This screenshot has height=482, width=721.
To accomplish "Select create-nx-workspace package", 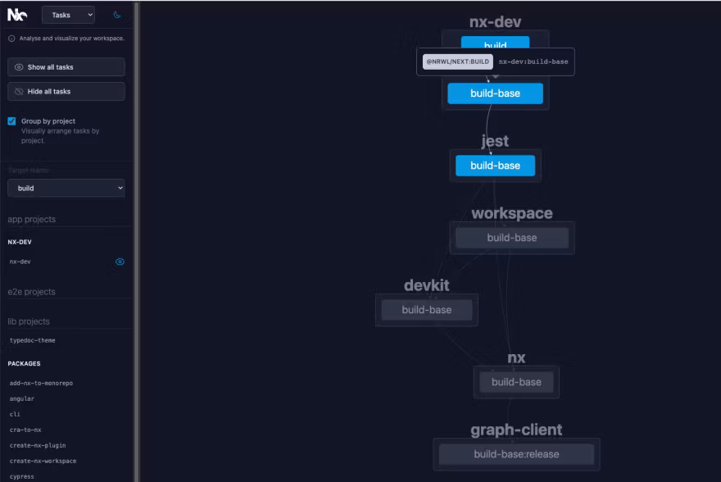I will 43,461.
